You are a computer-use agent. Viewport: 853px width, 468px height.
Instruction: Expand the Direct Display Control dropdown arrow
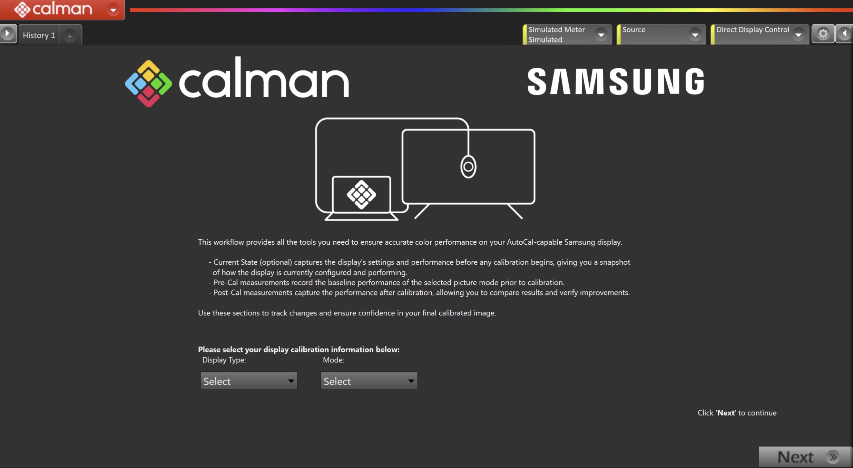(x=798, y=35)
